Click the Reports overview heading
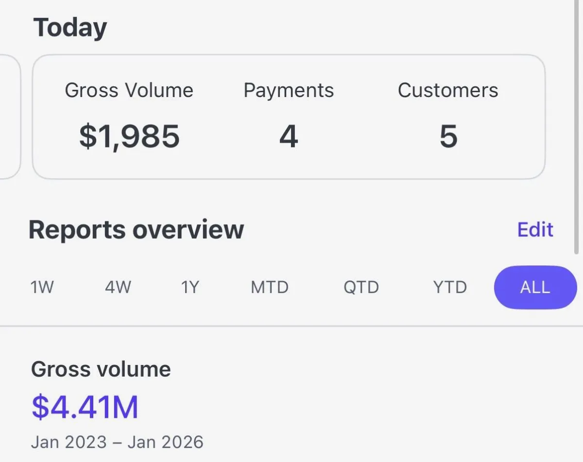Viewport: 583px width, 462px height. pos(137,230)
